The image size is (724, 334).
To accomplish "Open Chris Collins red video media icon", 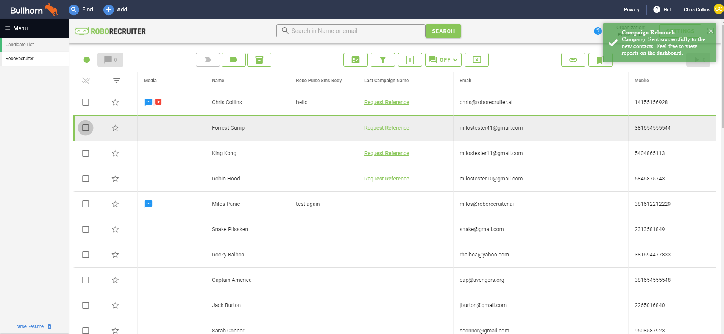I will pyautogui.click(x=158, y=102).
